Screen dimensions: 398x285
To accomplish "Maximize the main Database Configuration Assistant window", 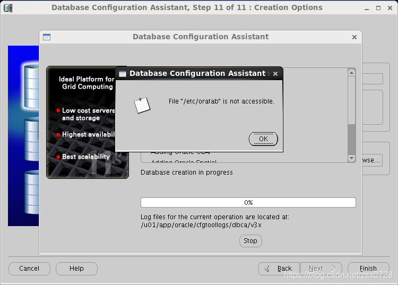I will 378,8.
